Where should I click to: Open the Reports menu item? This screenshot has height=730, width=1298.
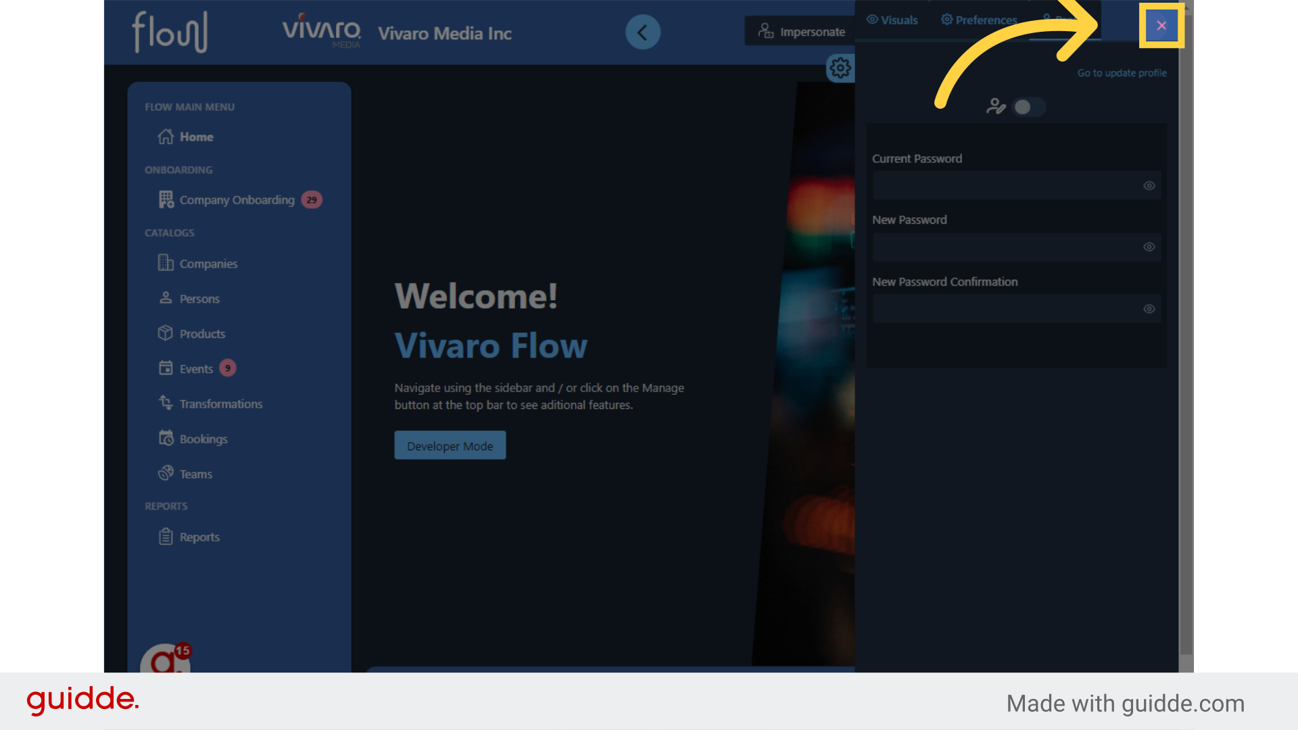click(x=199, y=537)
